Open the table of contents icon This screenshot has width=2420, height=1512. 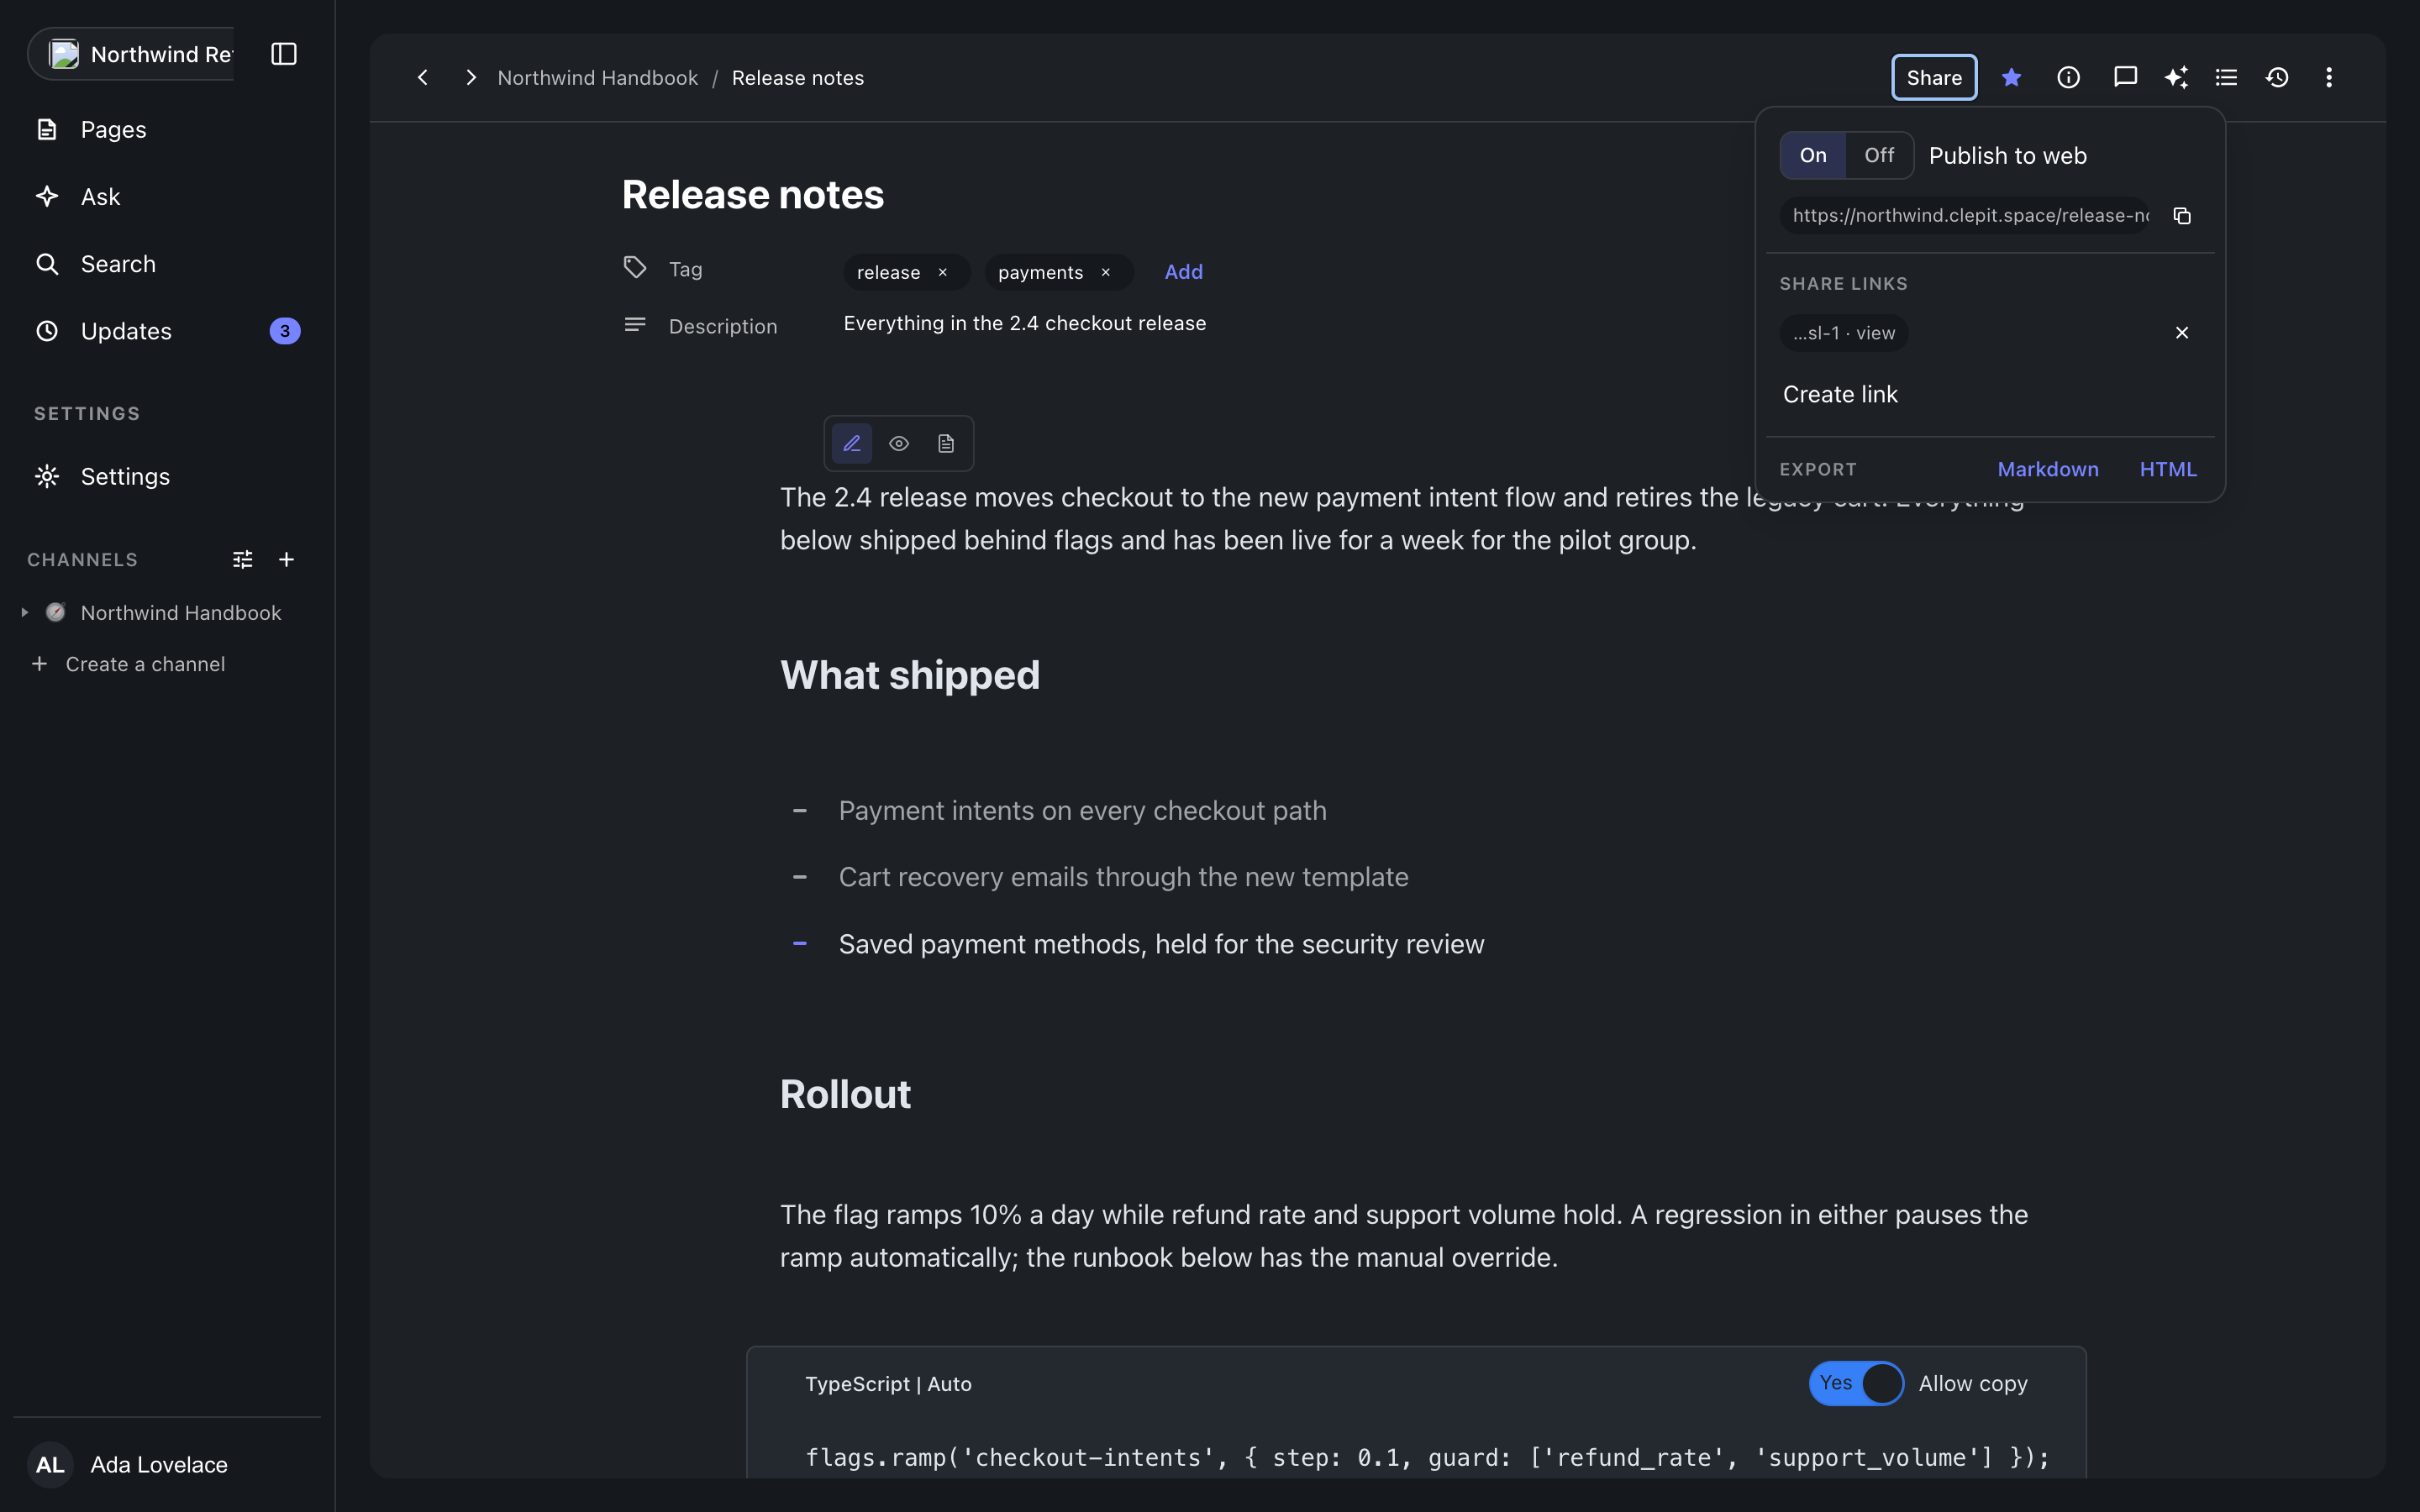(2226, 77)
